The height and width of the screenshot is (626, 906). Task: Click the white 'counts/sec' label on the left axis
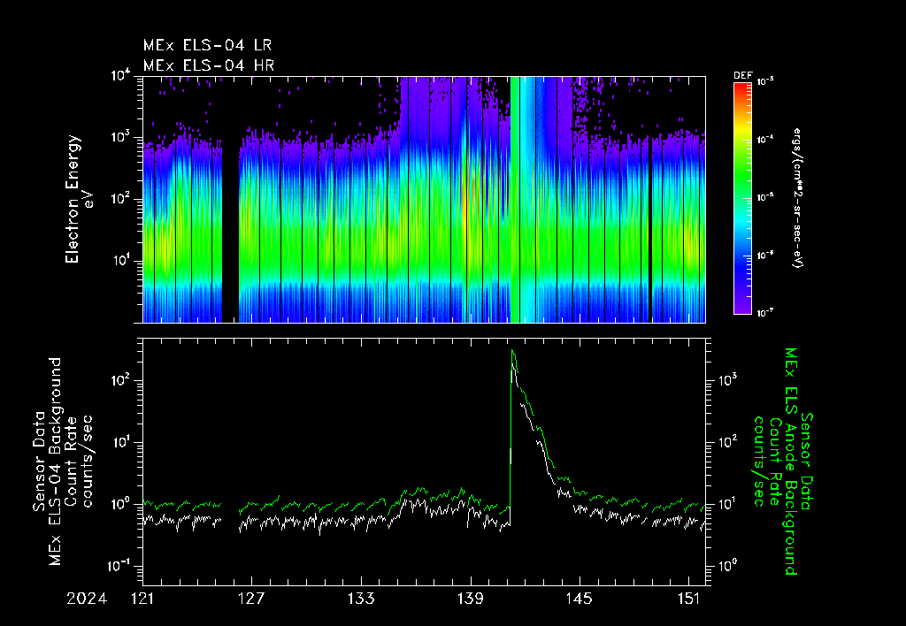(x=88, y=462)
